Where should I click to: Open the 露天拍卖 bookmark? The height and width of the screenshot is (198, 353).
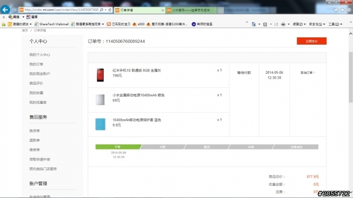click(167, 24)
